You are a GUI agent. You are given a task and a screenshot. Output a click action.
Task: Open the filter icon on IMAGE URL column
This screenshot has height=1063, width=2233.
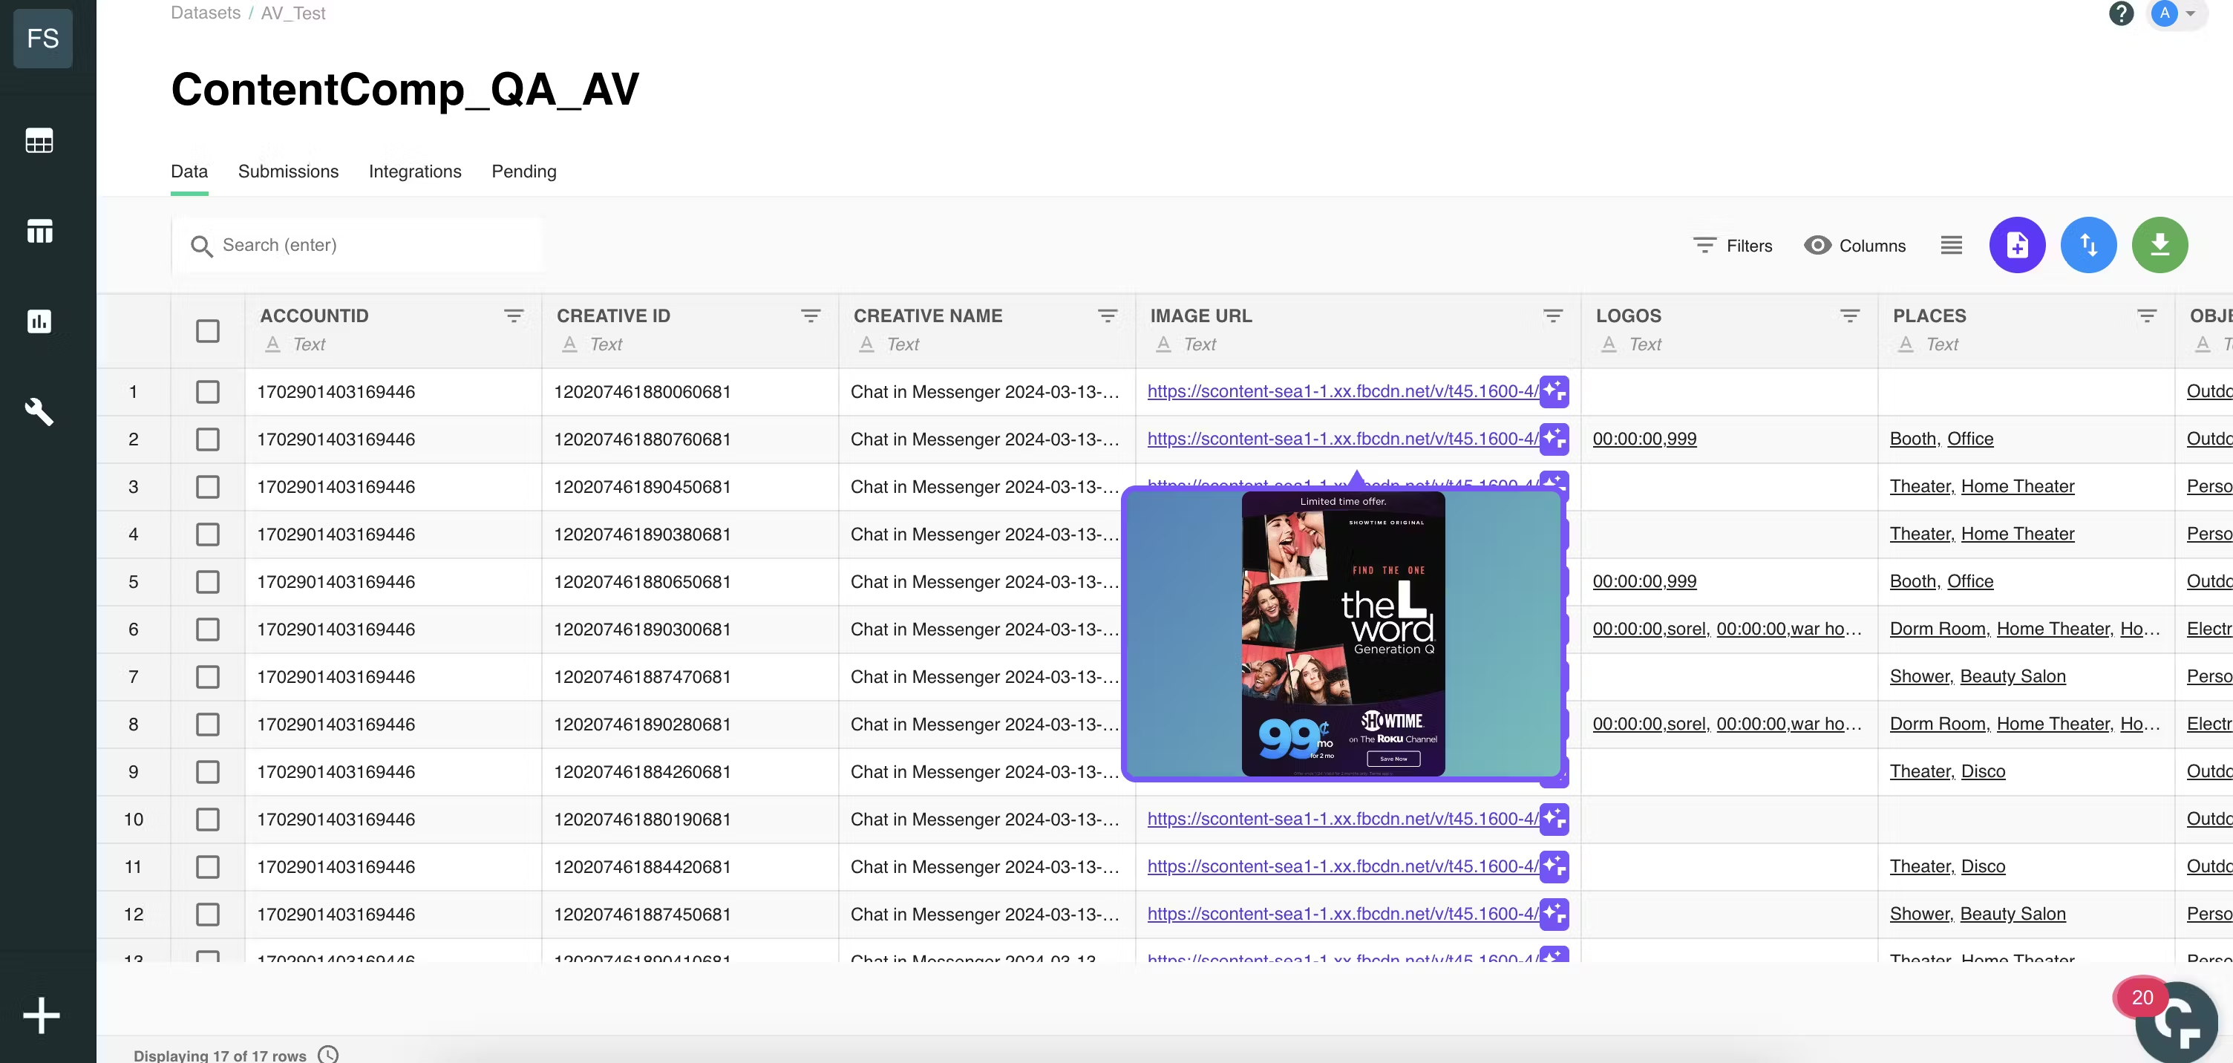1552,315
